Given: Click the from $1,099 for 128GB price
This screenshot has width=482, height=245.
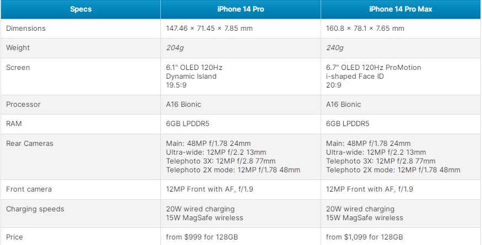Looking at the screenshot, I should (x=365, y=237).
